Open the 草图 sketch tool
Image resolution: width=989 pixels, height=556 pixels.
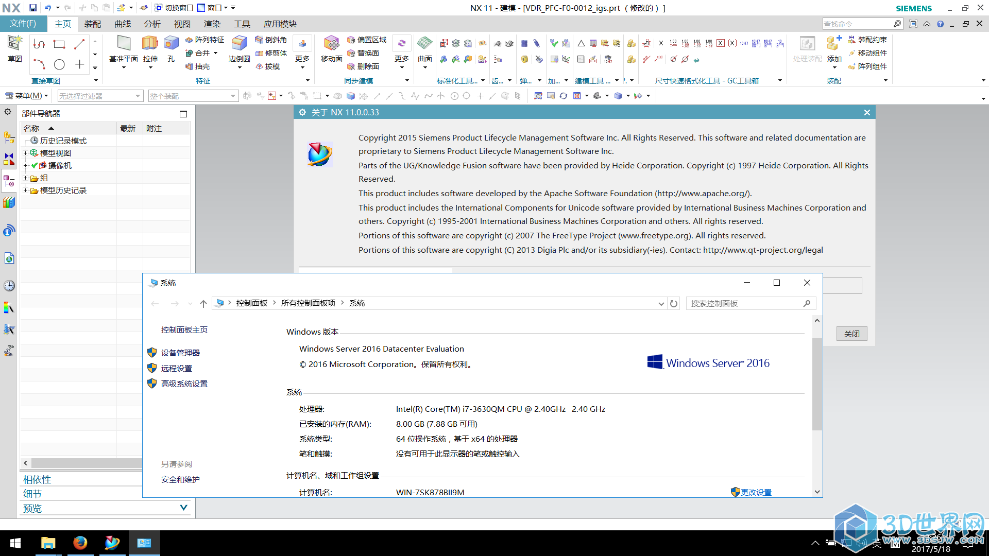(14, 49)
